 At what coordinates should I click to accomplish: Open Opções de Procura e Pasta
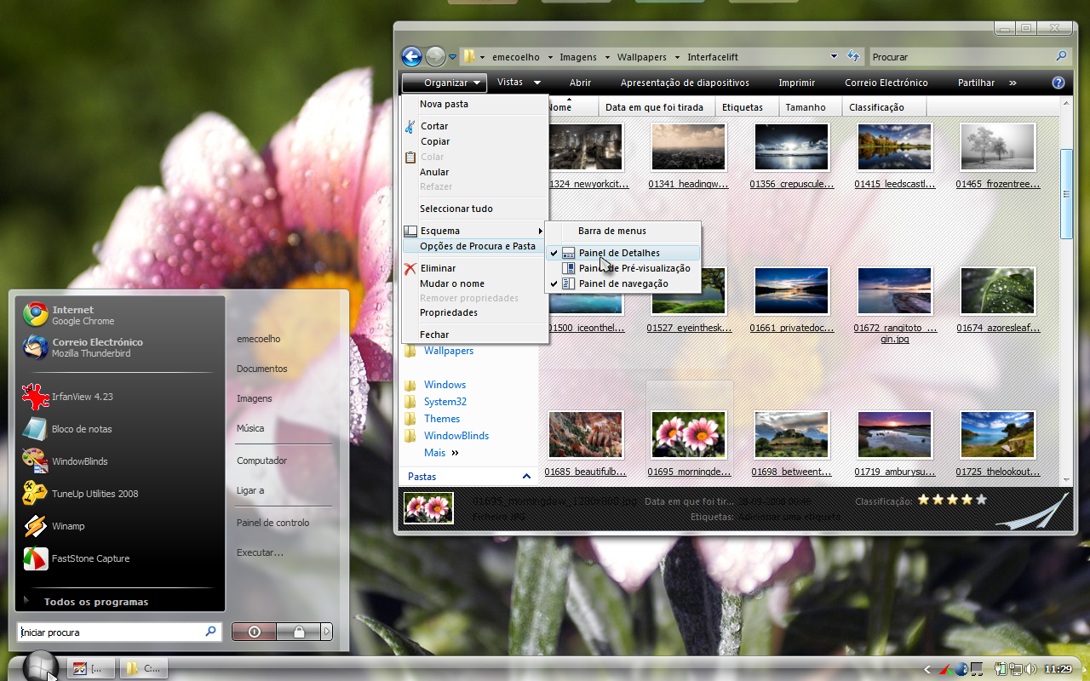point(474,246)
